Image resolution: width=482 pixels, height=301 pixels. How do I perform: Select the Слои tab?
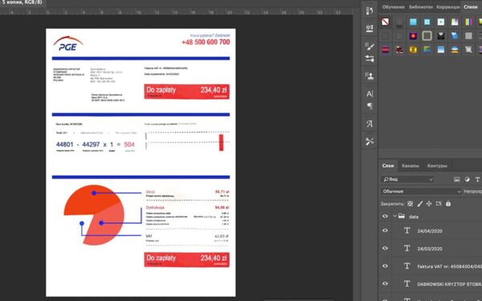[x=388, y=165]
